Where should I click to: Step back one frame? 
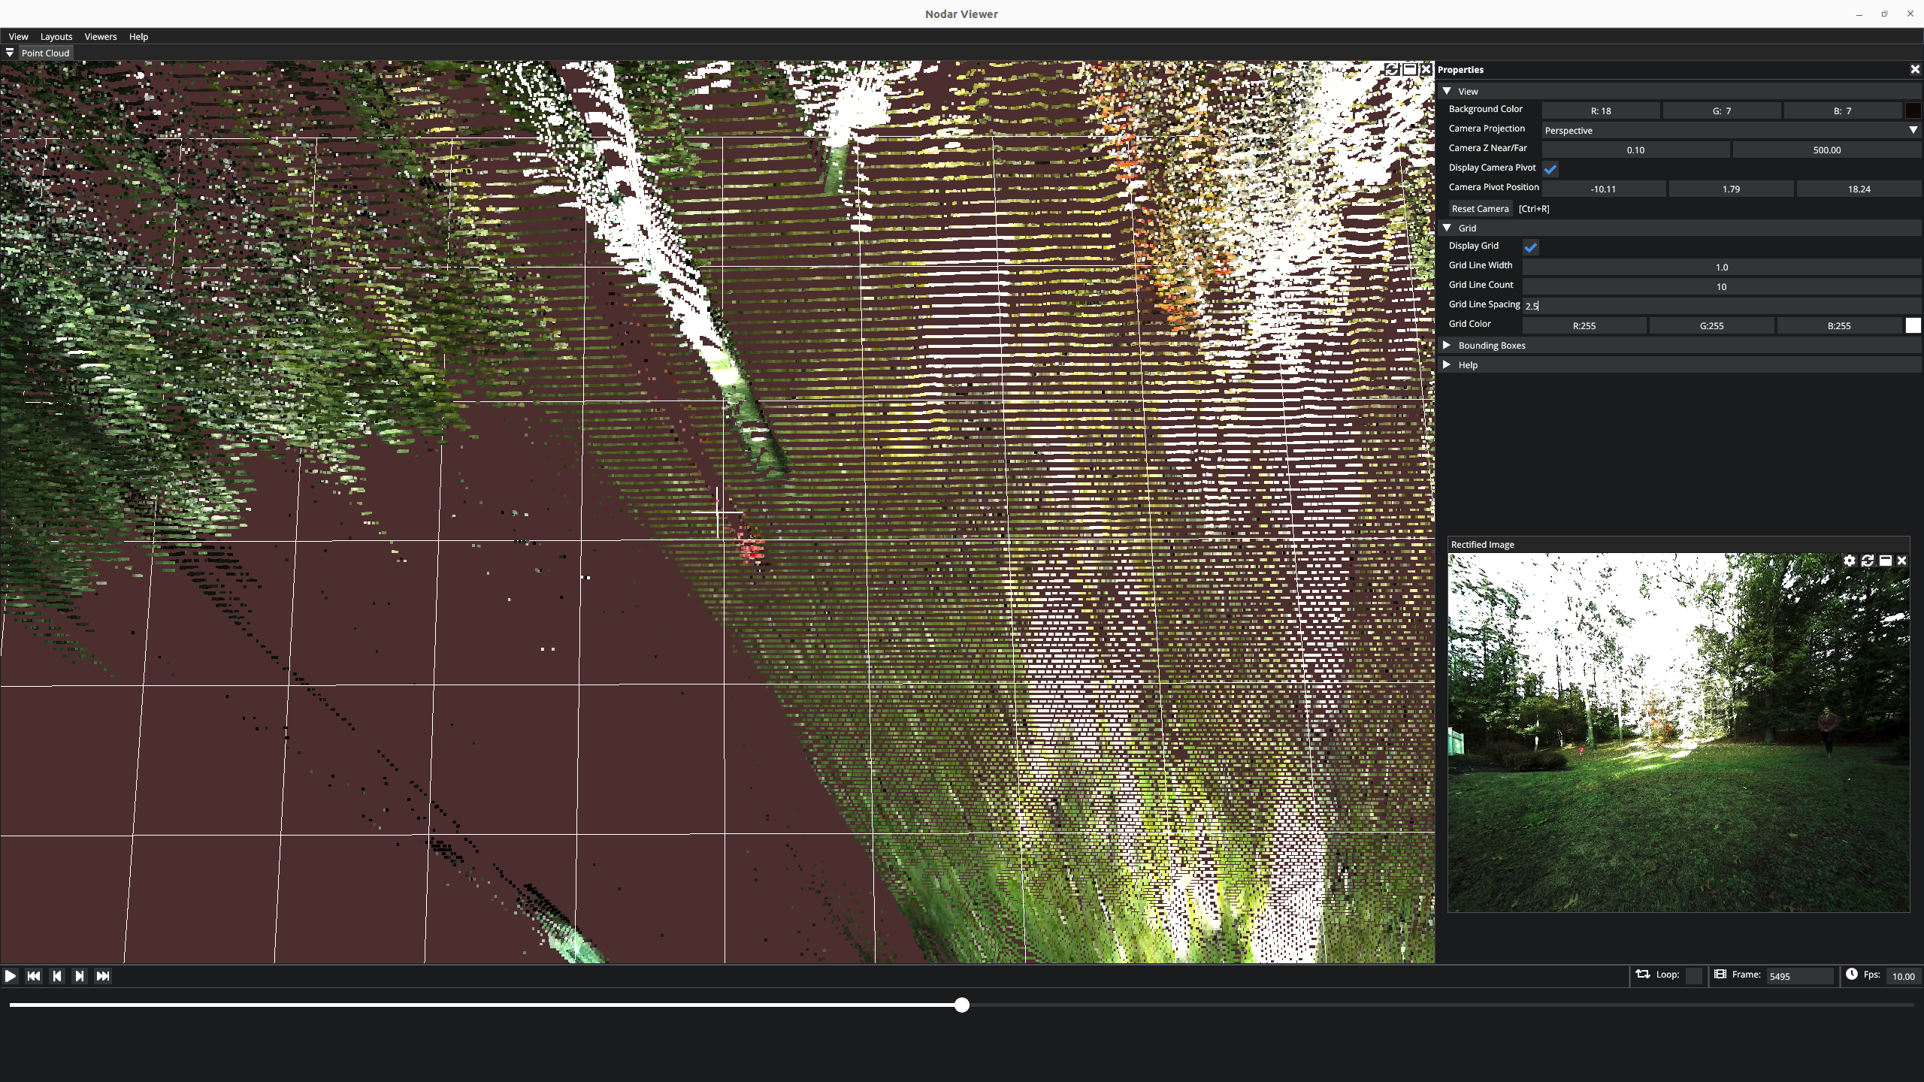[57, 975]
